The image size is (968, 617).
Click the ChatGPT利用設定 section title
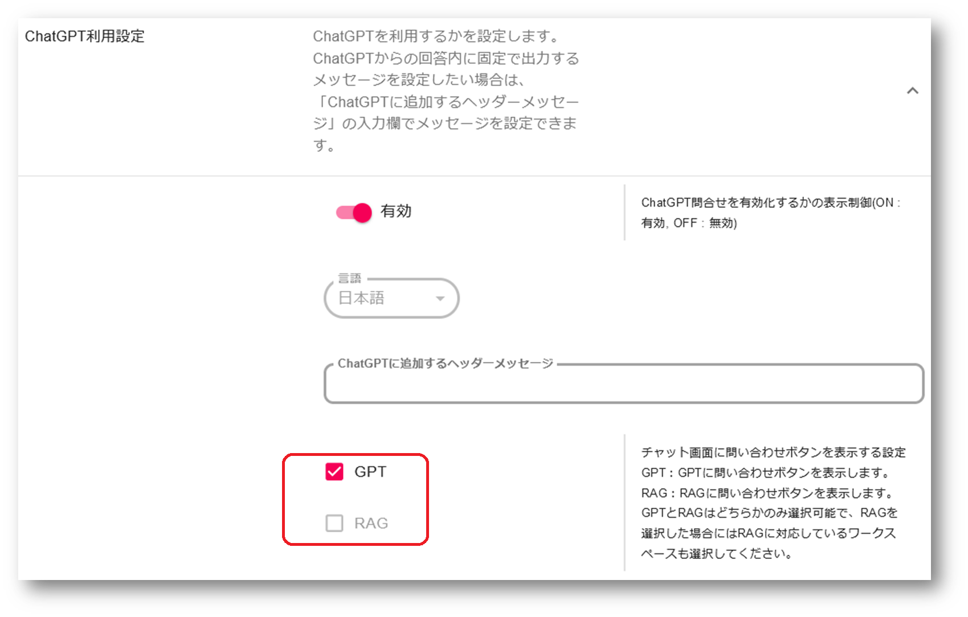coord(85,36)
